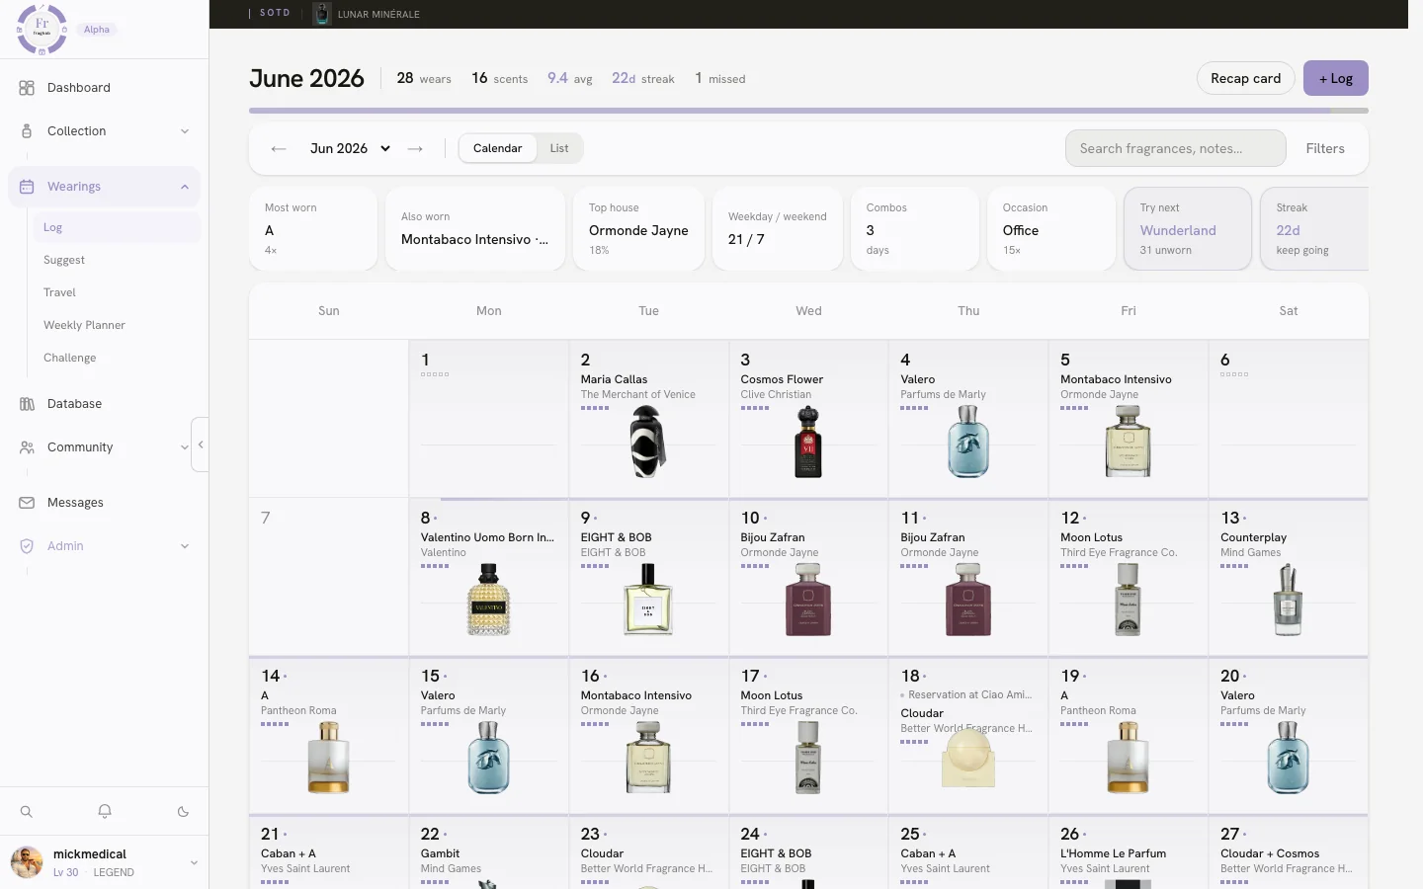Open Challenge under Wearings

(x=116, y=358)
